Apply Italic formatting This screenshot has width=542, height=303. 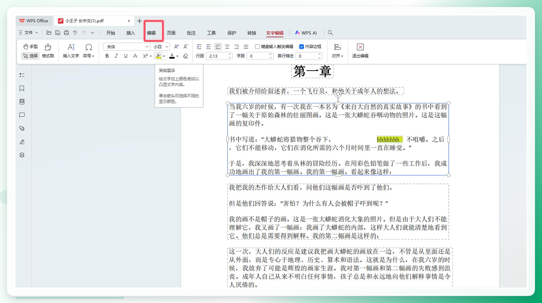116,56
